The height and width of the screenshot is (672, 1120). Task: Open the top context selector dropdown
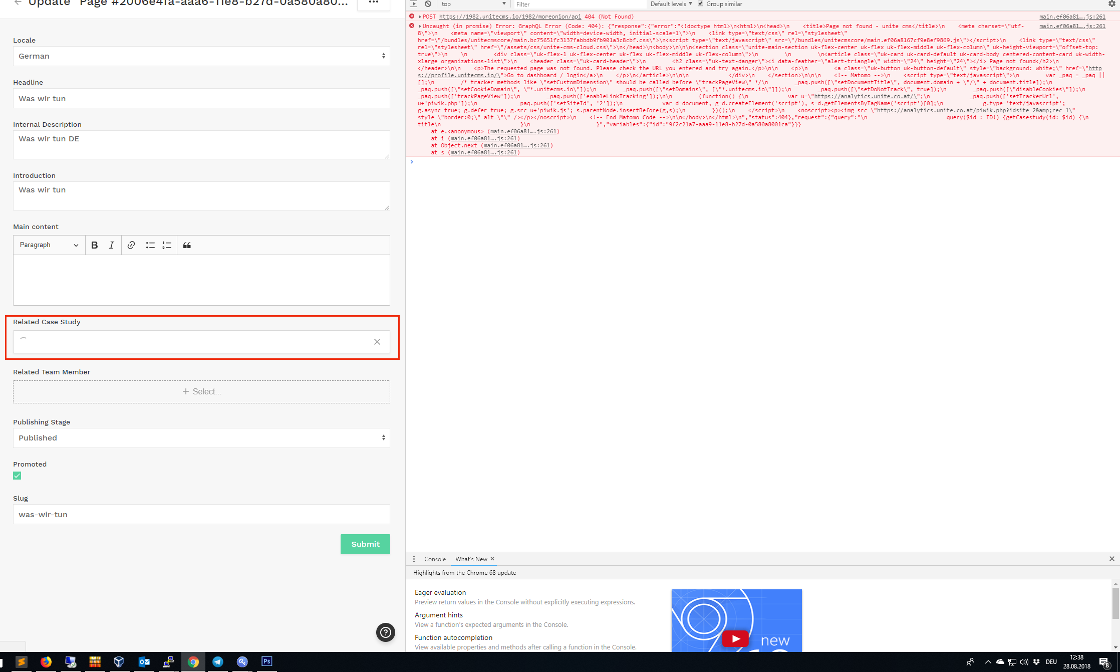(x=473, y=4)
